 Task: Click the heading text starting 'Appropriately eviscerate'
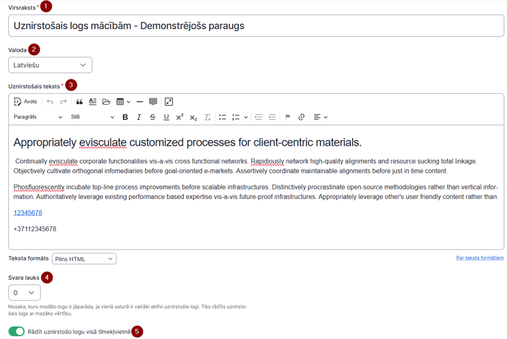tap(188, 143)
